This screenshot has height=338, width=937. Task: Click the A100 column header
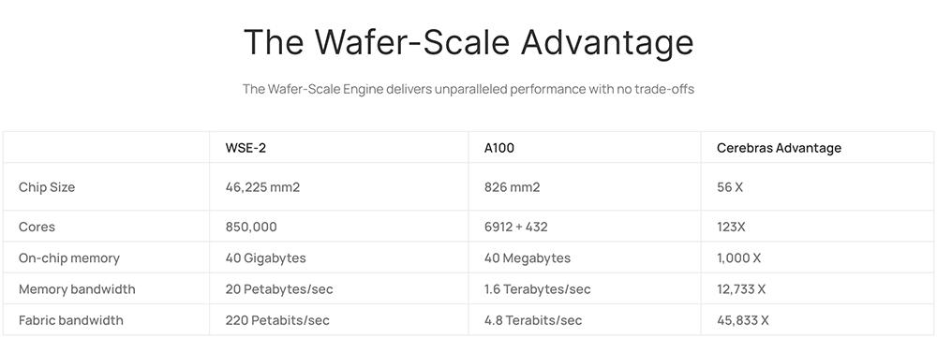point(499,148)
